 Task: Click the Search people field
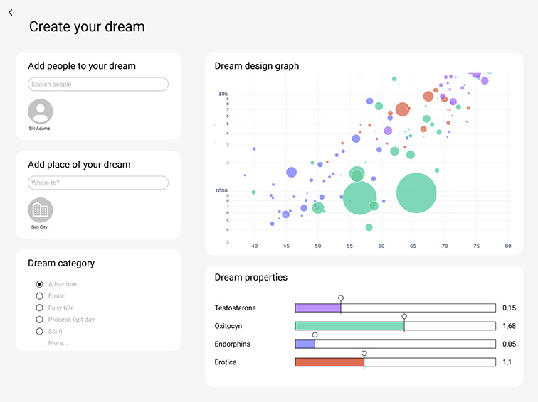[x=98, y=85]
